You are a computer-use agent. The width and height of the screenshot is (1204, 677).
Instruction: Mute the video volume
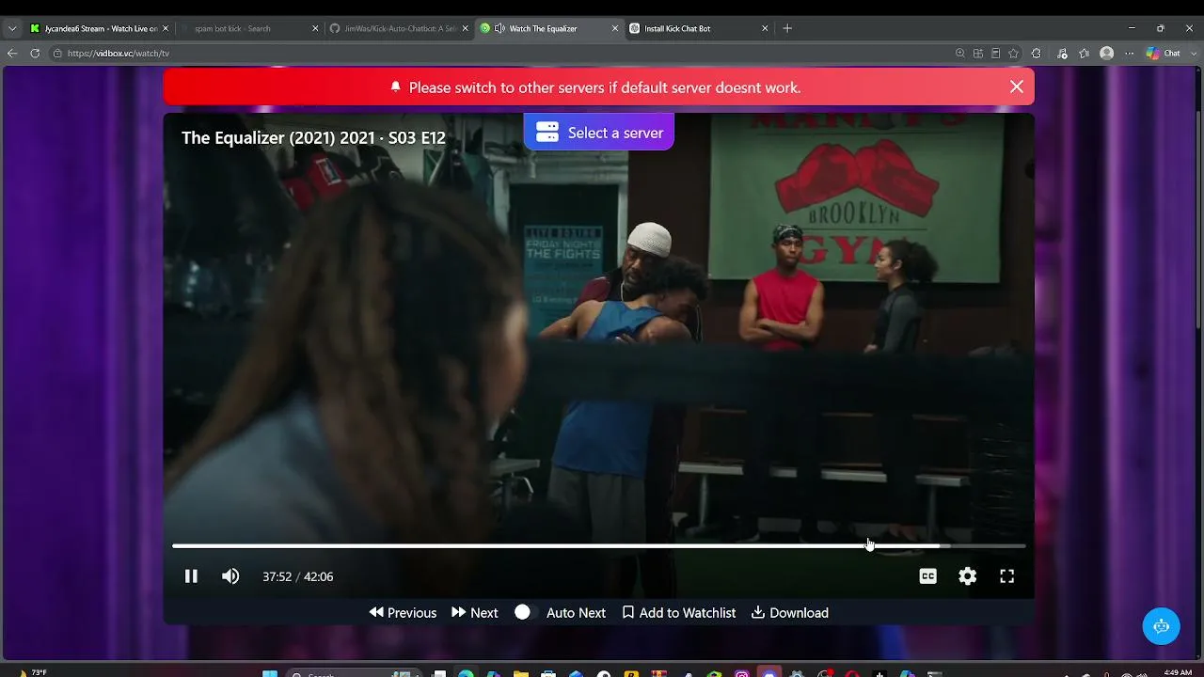230,576
